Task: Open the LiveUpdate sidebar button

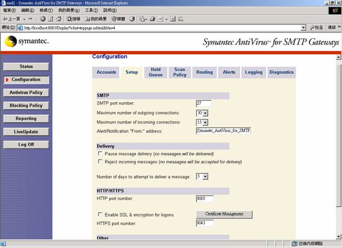Action: 26,132
